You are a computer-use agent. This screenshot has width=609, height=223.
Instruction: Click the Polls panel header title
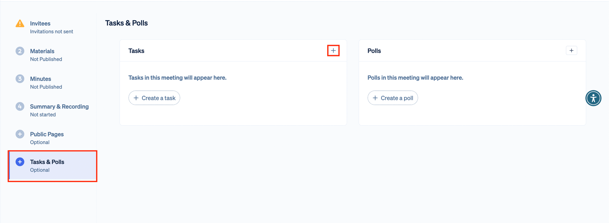(374, 51)
